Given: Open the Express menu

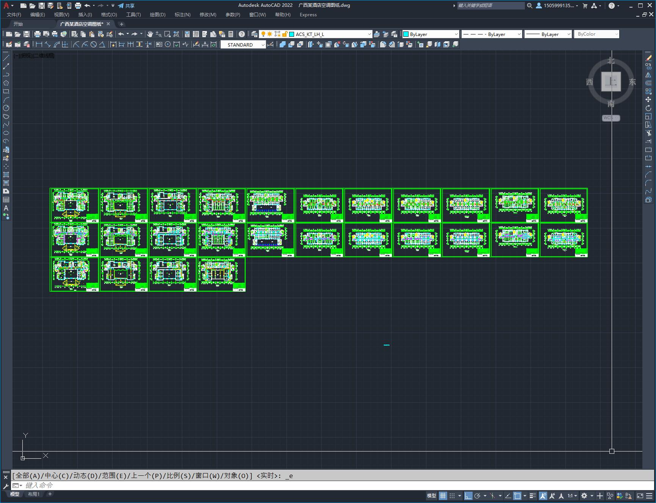Looking at the screenshot, I should [x=308, y=15].
